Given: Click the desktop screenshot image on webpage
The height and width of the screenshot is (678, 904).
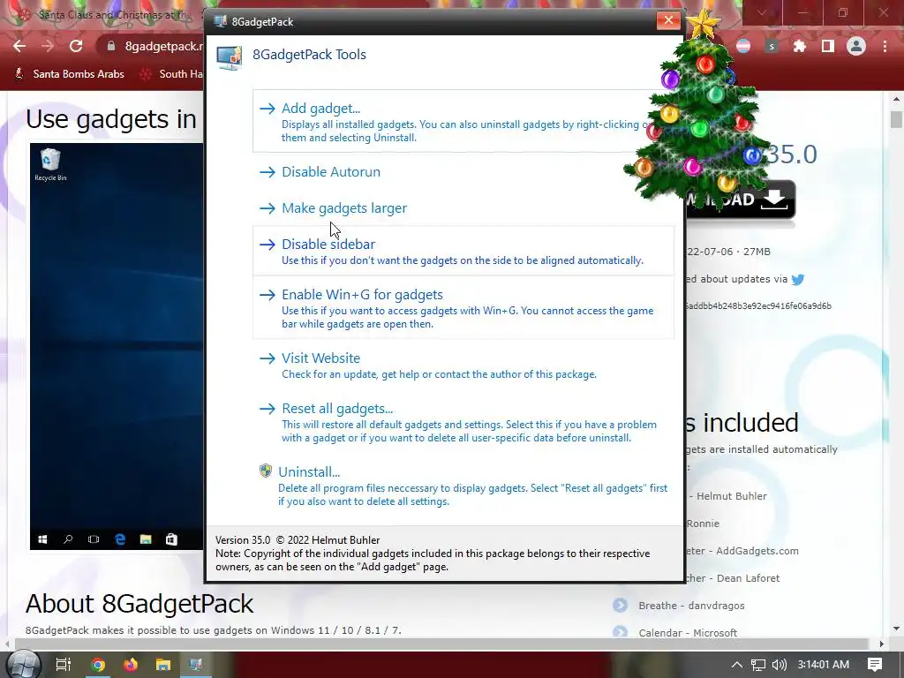Looking at the screenshot, I should pos(117,346).
